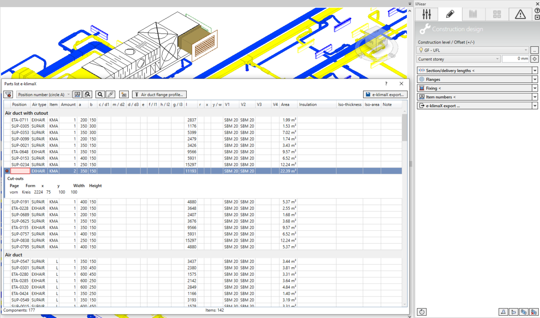Click the error filter funnel icon
This screenshot has width=540, height=318.
tap(8, 95)
